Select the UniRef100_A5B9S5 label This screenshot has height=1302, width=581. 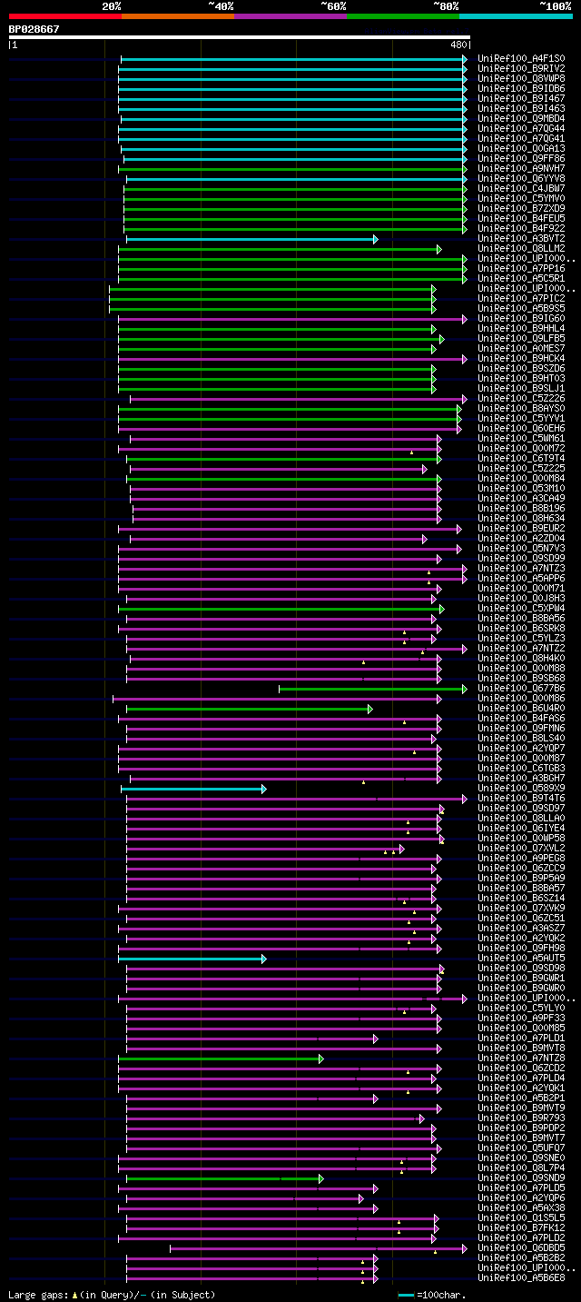tap(521, 309)
